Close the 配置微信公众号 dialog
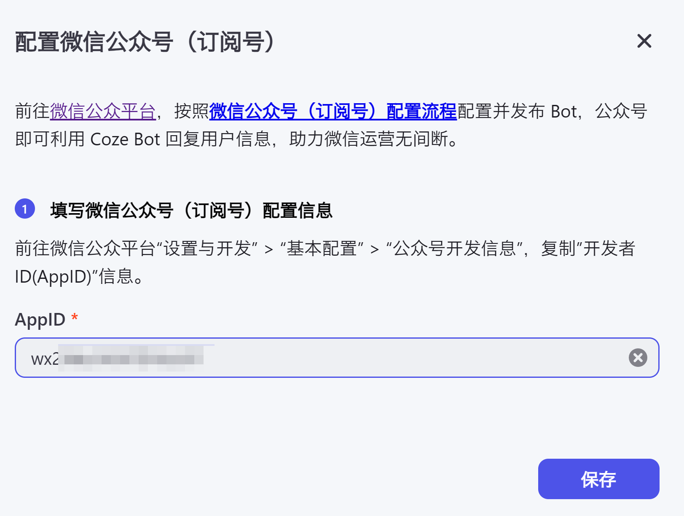684x516 pixels. pyautogui.click(x=644, y=41)
